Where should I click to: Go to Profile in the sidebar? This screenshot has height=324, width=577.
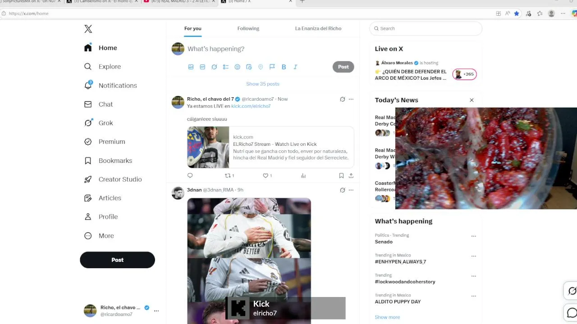(101, 216)
